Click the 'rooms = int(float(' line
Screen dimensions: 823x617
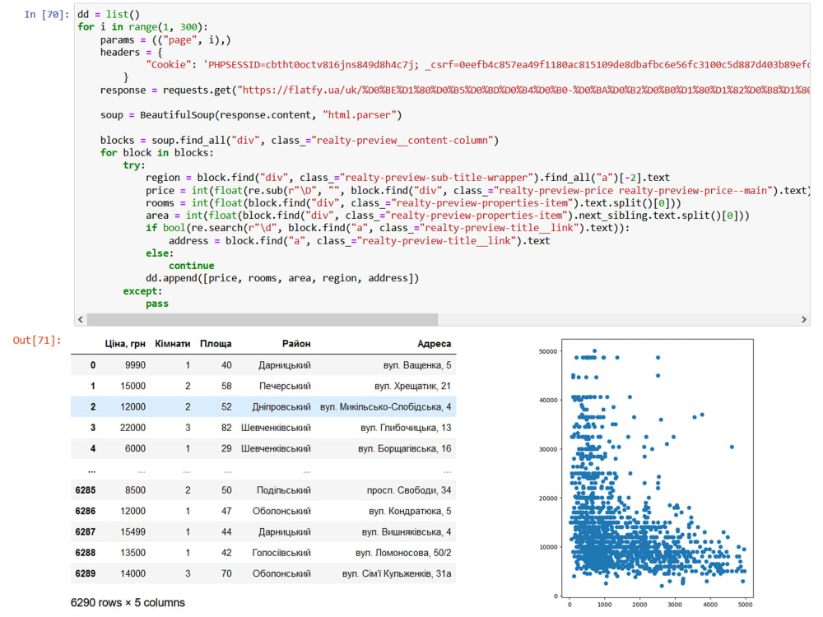[x=414, y=203]
